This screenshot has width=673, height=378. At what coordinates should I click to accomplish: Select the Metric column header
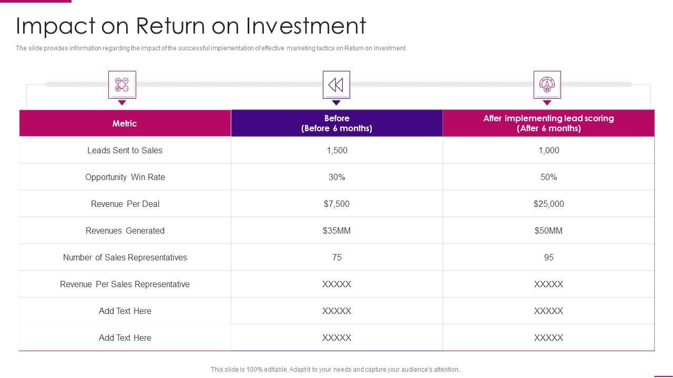pos(125,123)
